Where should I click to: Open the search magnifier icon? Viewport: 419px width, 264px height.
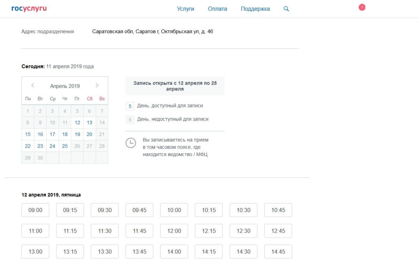point(286,9)
